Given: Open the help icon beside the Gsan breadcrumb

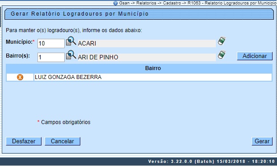Looking at the screenshot, I should pyautogui.click(x=116, y=3).
